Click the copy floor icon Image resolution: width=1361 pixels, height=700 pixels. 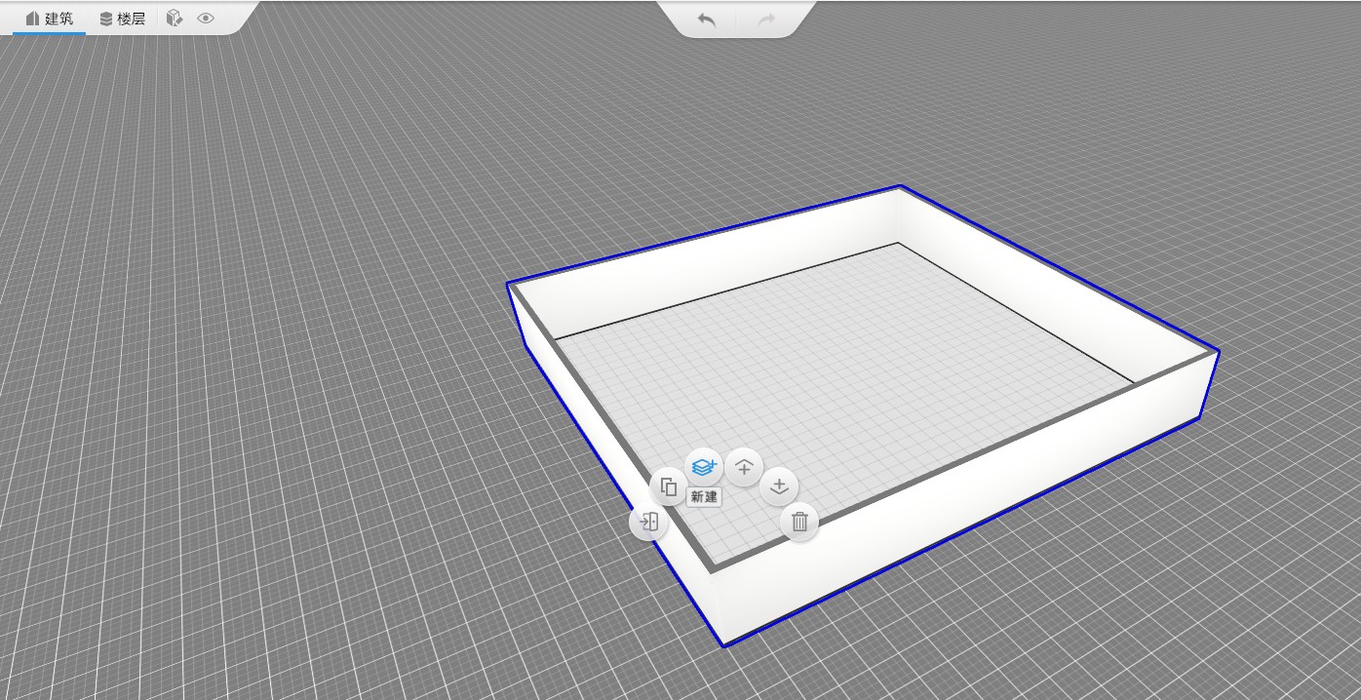pyautogui.click(x=668, y=486)
